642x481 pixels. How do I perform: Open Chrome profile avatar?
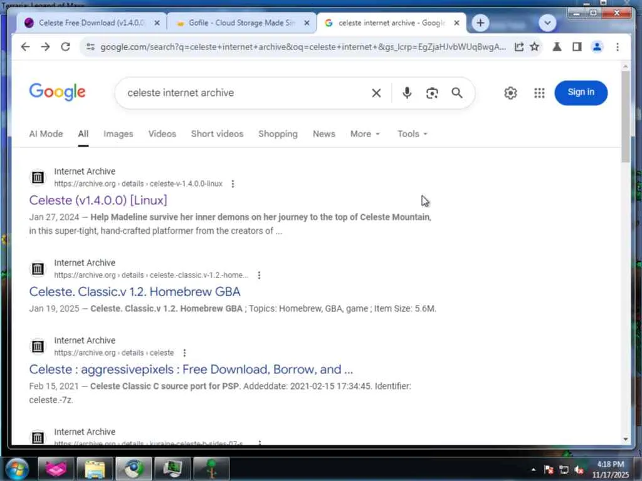(x=597, y=47)
